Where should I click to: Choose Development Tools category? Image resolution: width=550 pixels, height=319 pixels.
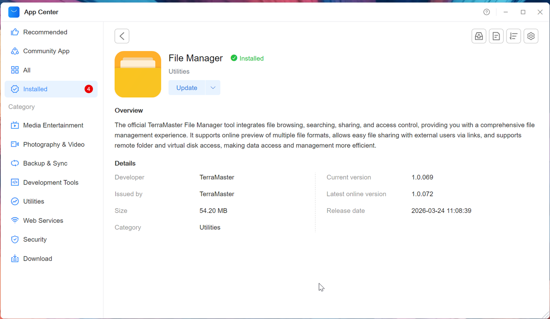[x=51, y=182]
